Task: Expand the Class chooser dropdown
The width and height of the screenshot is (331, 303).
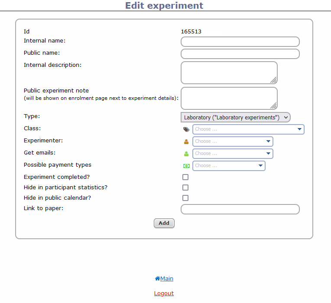Action: click(248, 129)
